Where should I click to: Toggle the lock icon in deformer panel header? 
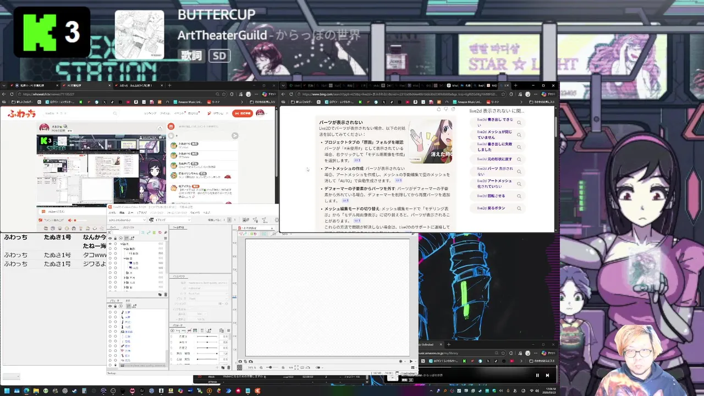(116, 306)
